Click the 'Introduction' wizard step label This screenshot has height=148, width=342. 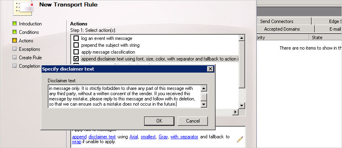point(30,24)
